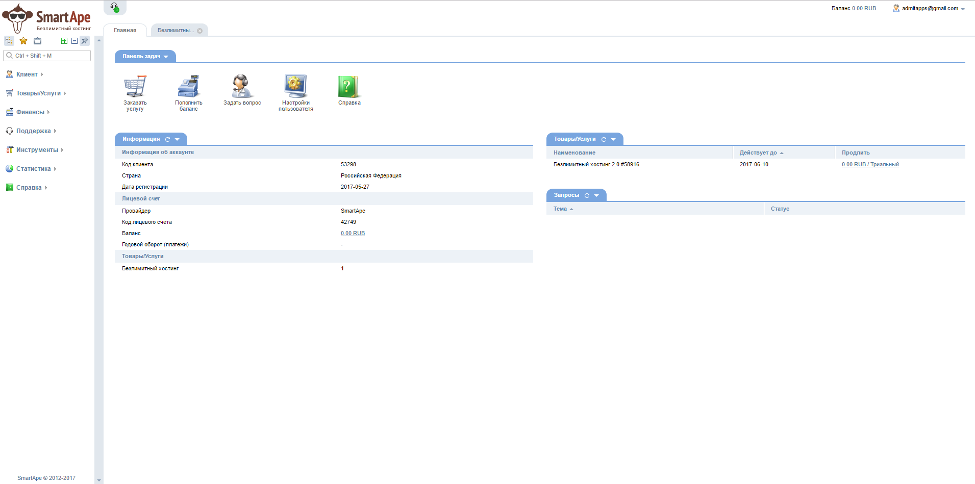The height and width of the screenshot is (484, 975).
Task: Click the SmartApe monkey logo
Action: (47, 18)
